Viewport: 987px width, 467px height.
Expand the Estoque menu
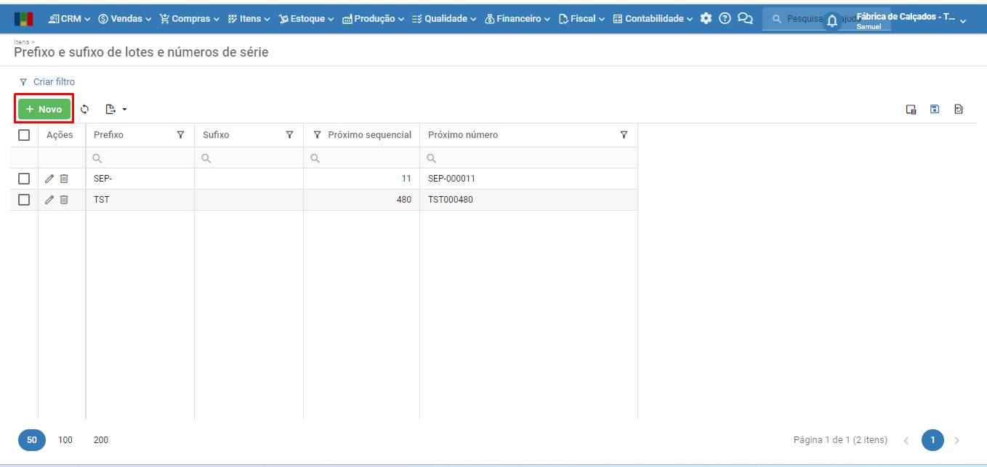tap(306, 19)
